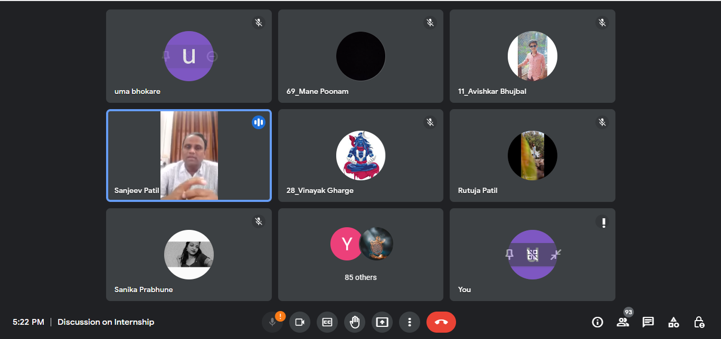This screenshot has width=721, height=339.
Task: Toggle the camera on or off
Action: pyautogui.click(x=300, y=322)
